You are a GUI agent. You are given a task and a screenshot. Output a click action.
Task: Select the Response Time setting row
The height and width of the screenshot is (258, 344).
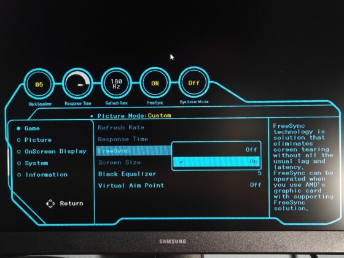[123, 139]
